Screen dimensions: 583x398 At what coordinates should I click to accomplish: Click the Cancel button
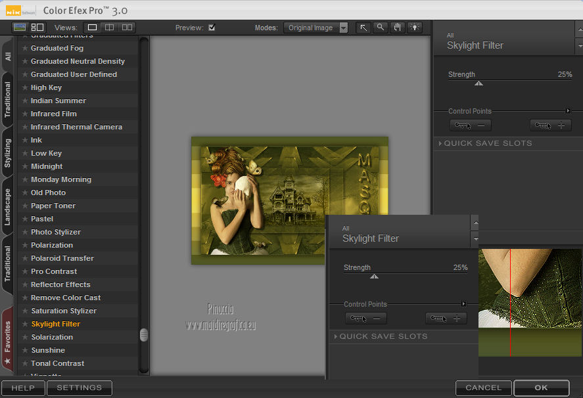point(483,387)
